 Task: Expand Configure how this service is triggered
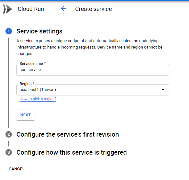click(x=72, y=152)
